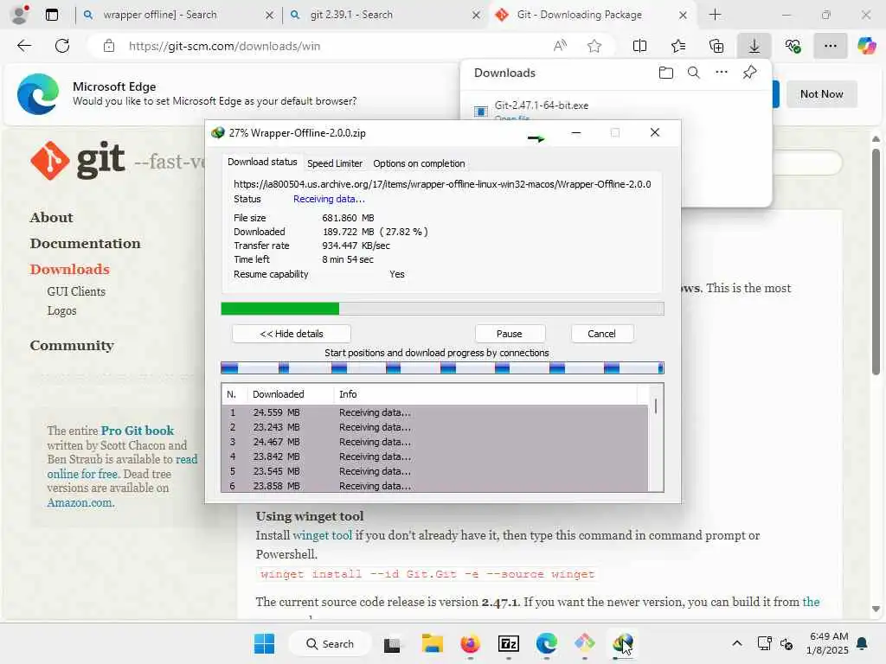The width and height of the screenshot is (886, 664).
Task: Open the Documentation link in git sidebar
Action: point(86,243)
